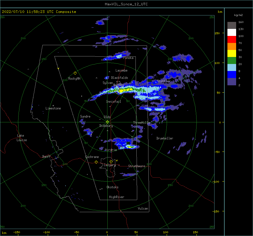253x236 pixels.
Task: Click the yellow 50 kg/m2 legend swatch
Action: 232,54
